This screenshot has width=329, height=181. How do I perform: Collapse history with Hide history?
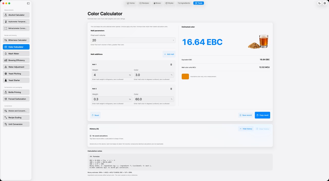(x=246, y=129)
